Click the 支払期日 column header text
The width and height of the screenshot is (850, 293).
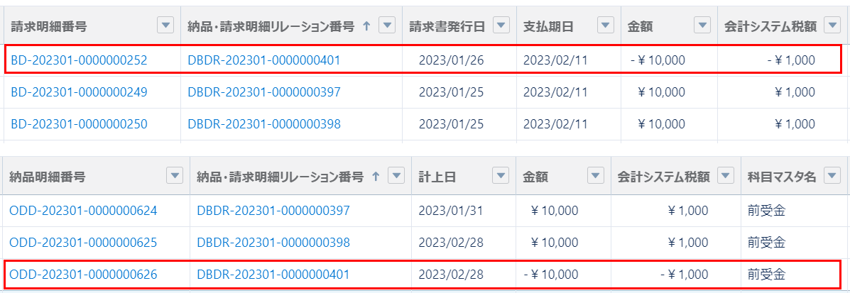pyautogui.click(x=548, y=26)
